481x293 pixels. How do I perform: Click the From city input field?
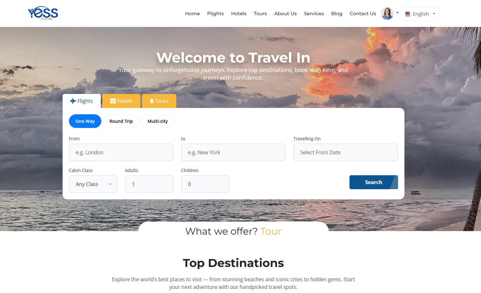point(121,152)
